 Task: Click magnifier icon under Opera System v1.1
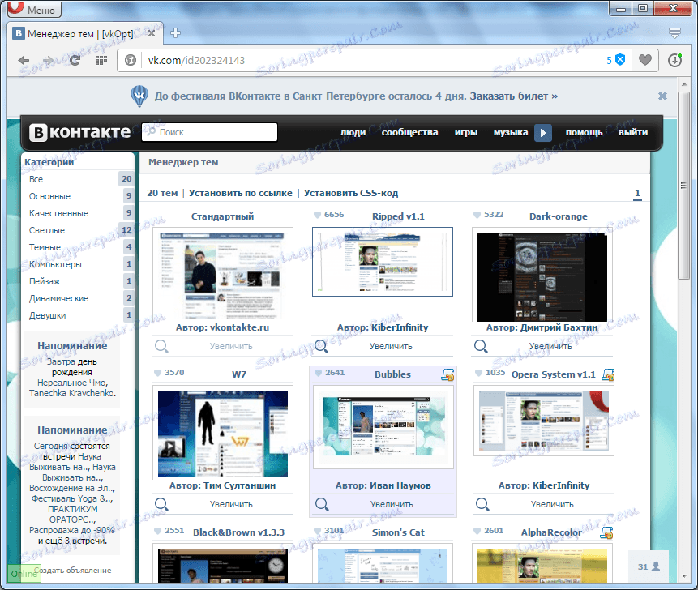(482, 504)
